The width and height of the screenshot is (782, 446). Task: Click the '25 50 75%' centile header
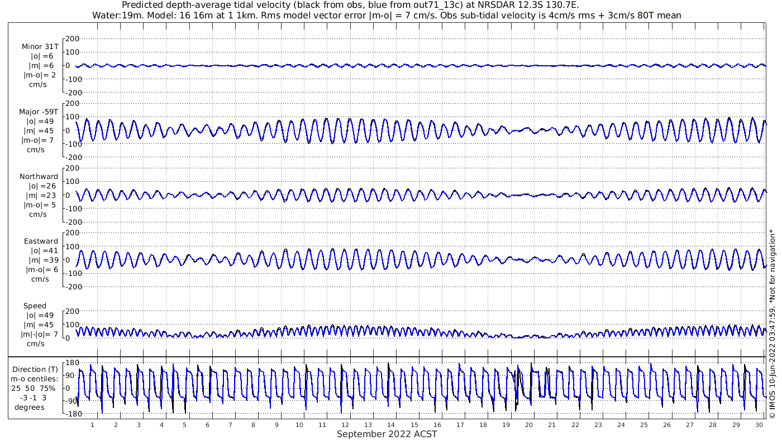(x=34, y=388)
